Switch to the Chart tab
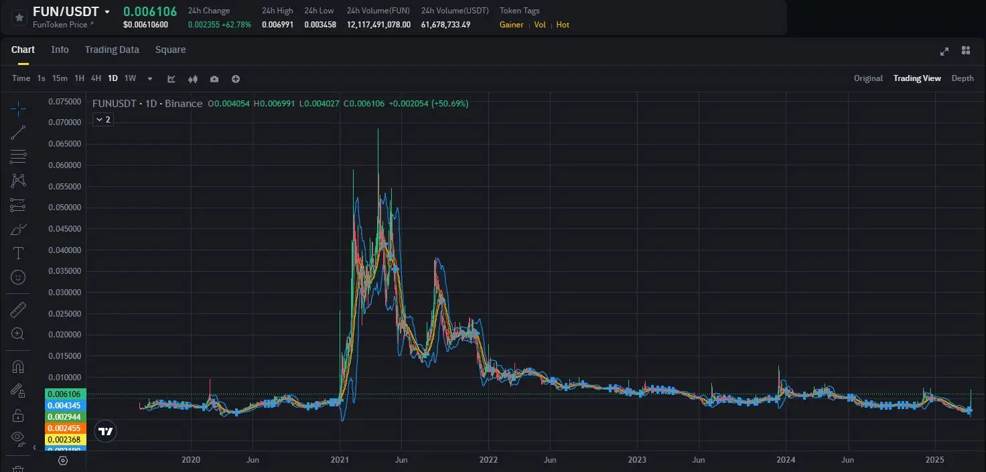986x472 pixels. [23, 50]
